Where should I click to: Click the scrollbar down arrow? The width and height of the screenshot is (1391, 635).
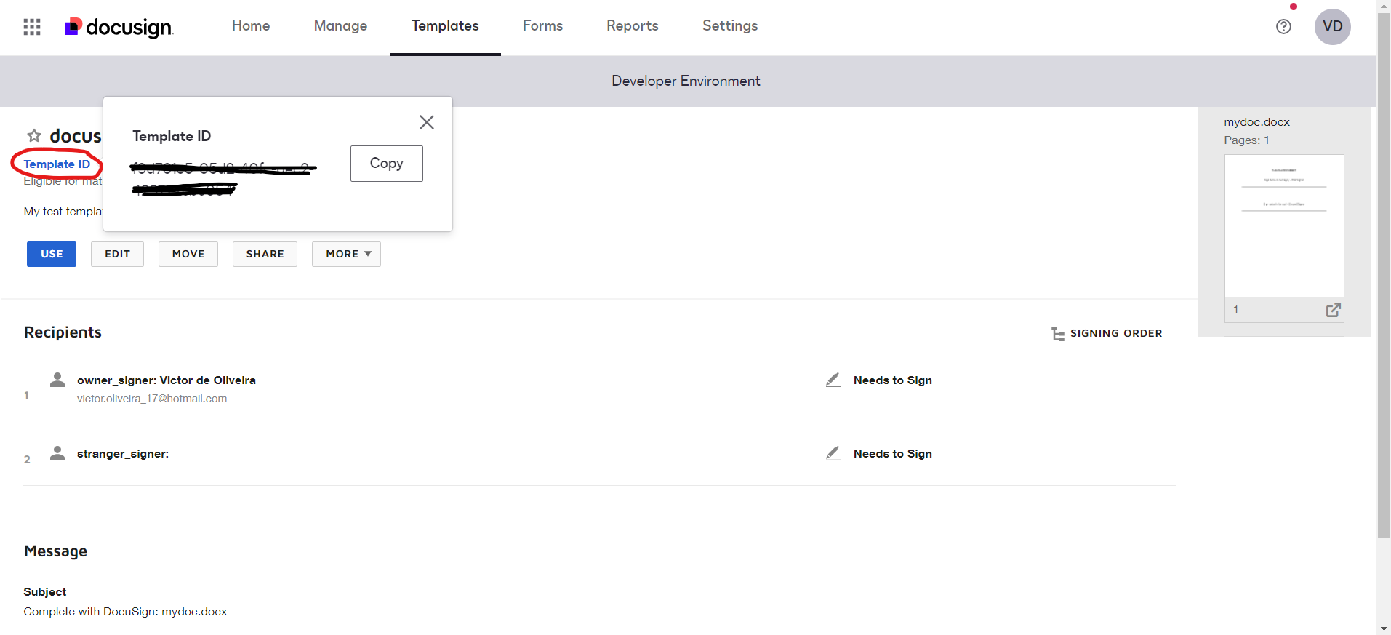click(1384, 628)
